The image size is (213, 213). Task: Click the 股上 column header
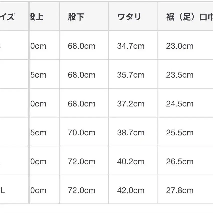pyautogui.click(x=37, y=17)
